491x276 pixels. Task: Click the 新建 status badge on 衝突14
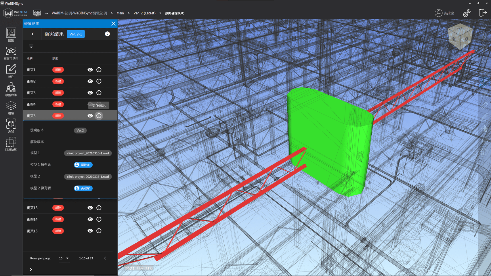(x=58, y=219)
